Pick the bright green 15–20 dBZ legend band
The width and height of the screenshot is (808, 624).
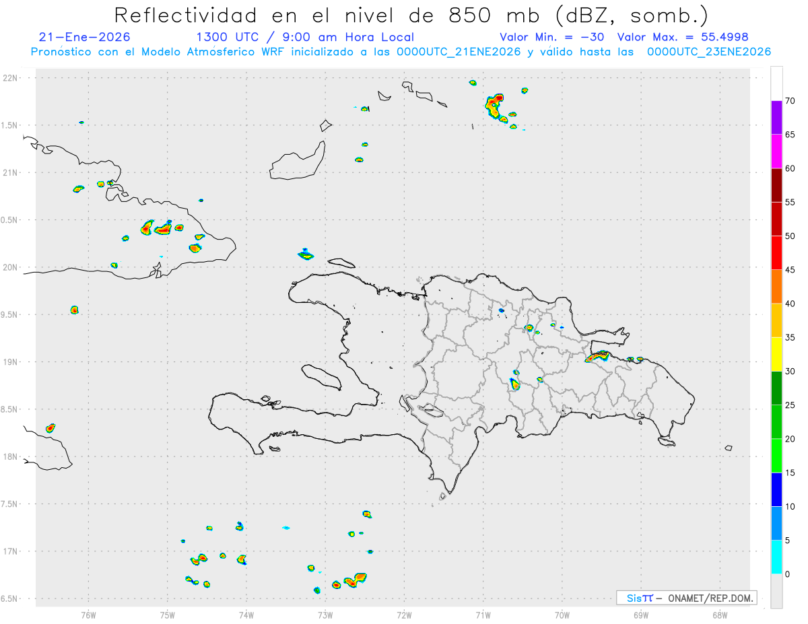tap(776, 456)
